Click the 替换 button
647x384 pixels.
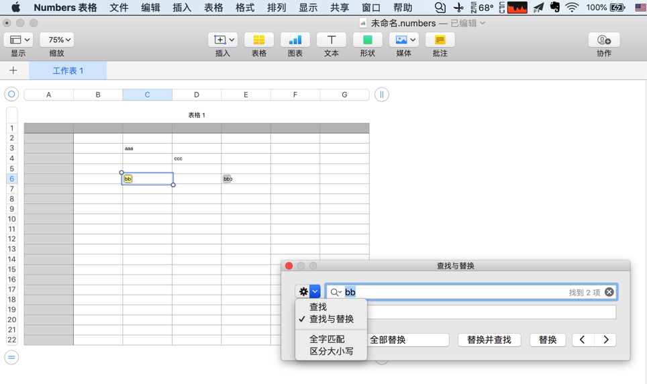pyautogui.click(x=548, y=340)
